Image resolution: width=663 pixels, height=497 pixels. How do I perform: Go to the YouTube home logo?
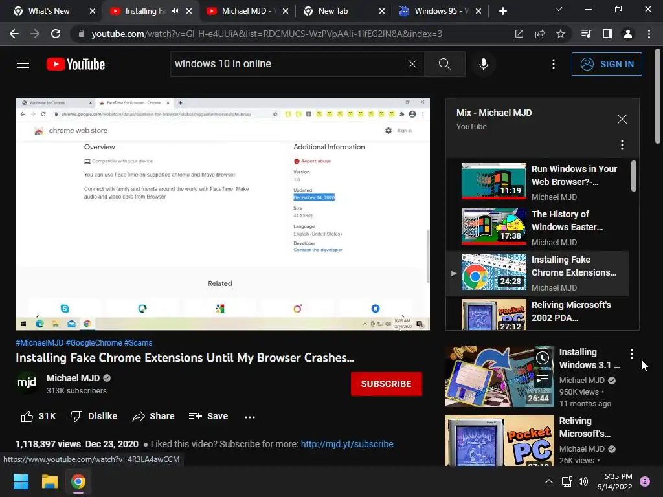pyautogui.click(x=76, y=64)
